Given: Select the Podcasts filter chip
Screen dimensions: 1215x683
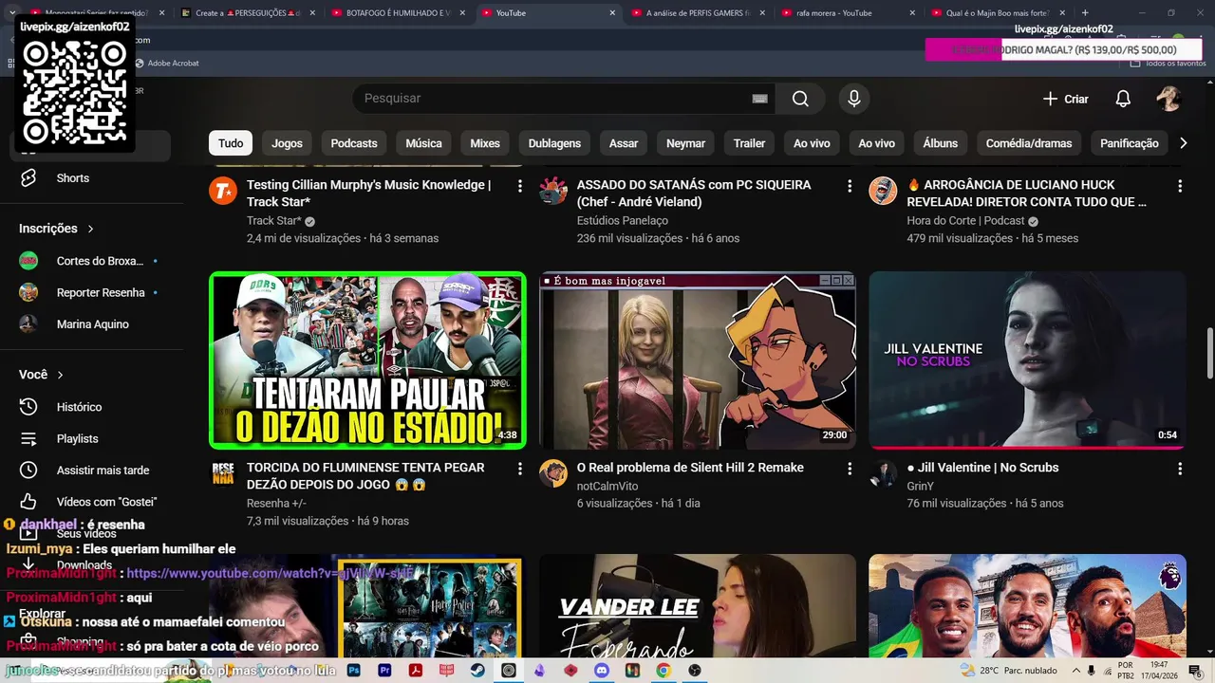Looking at the screenshot, I should click(x=354, y=143).
